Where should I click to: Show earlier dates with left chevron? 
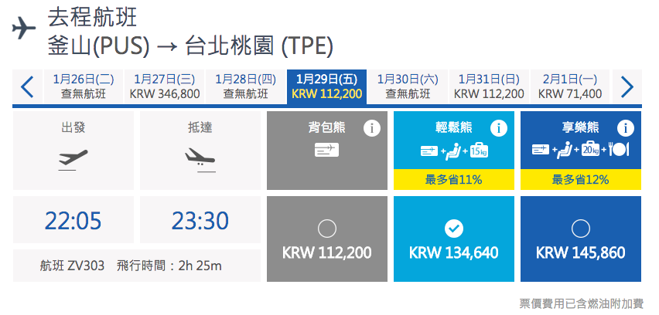27,86
